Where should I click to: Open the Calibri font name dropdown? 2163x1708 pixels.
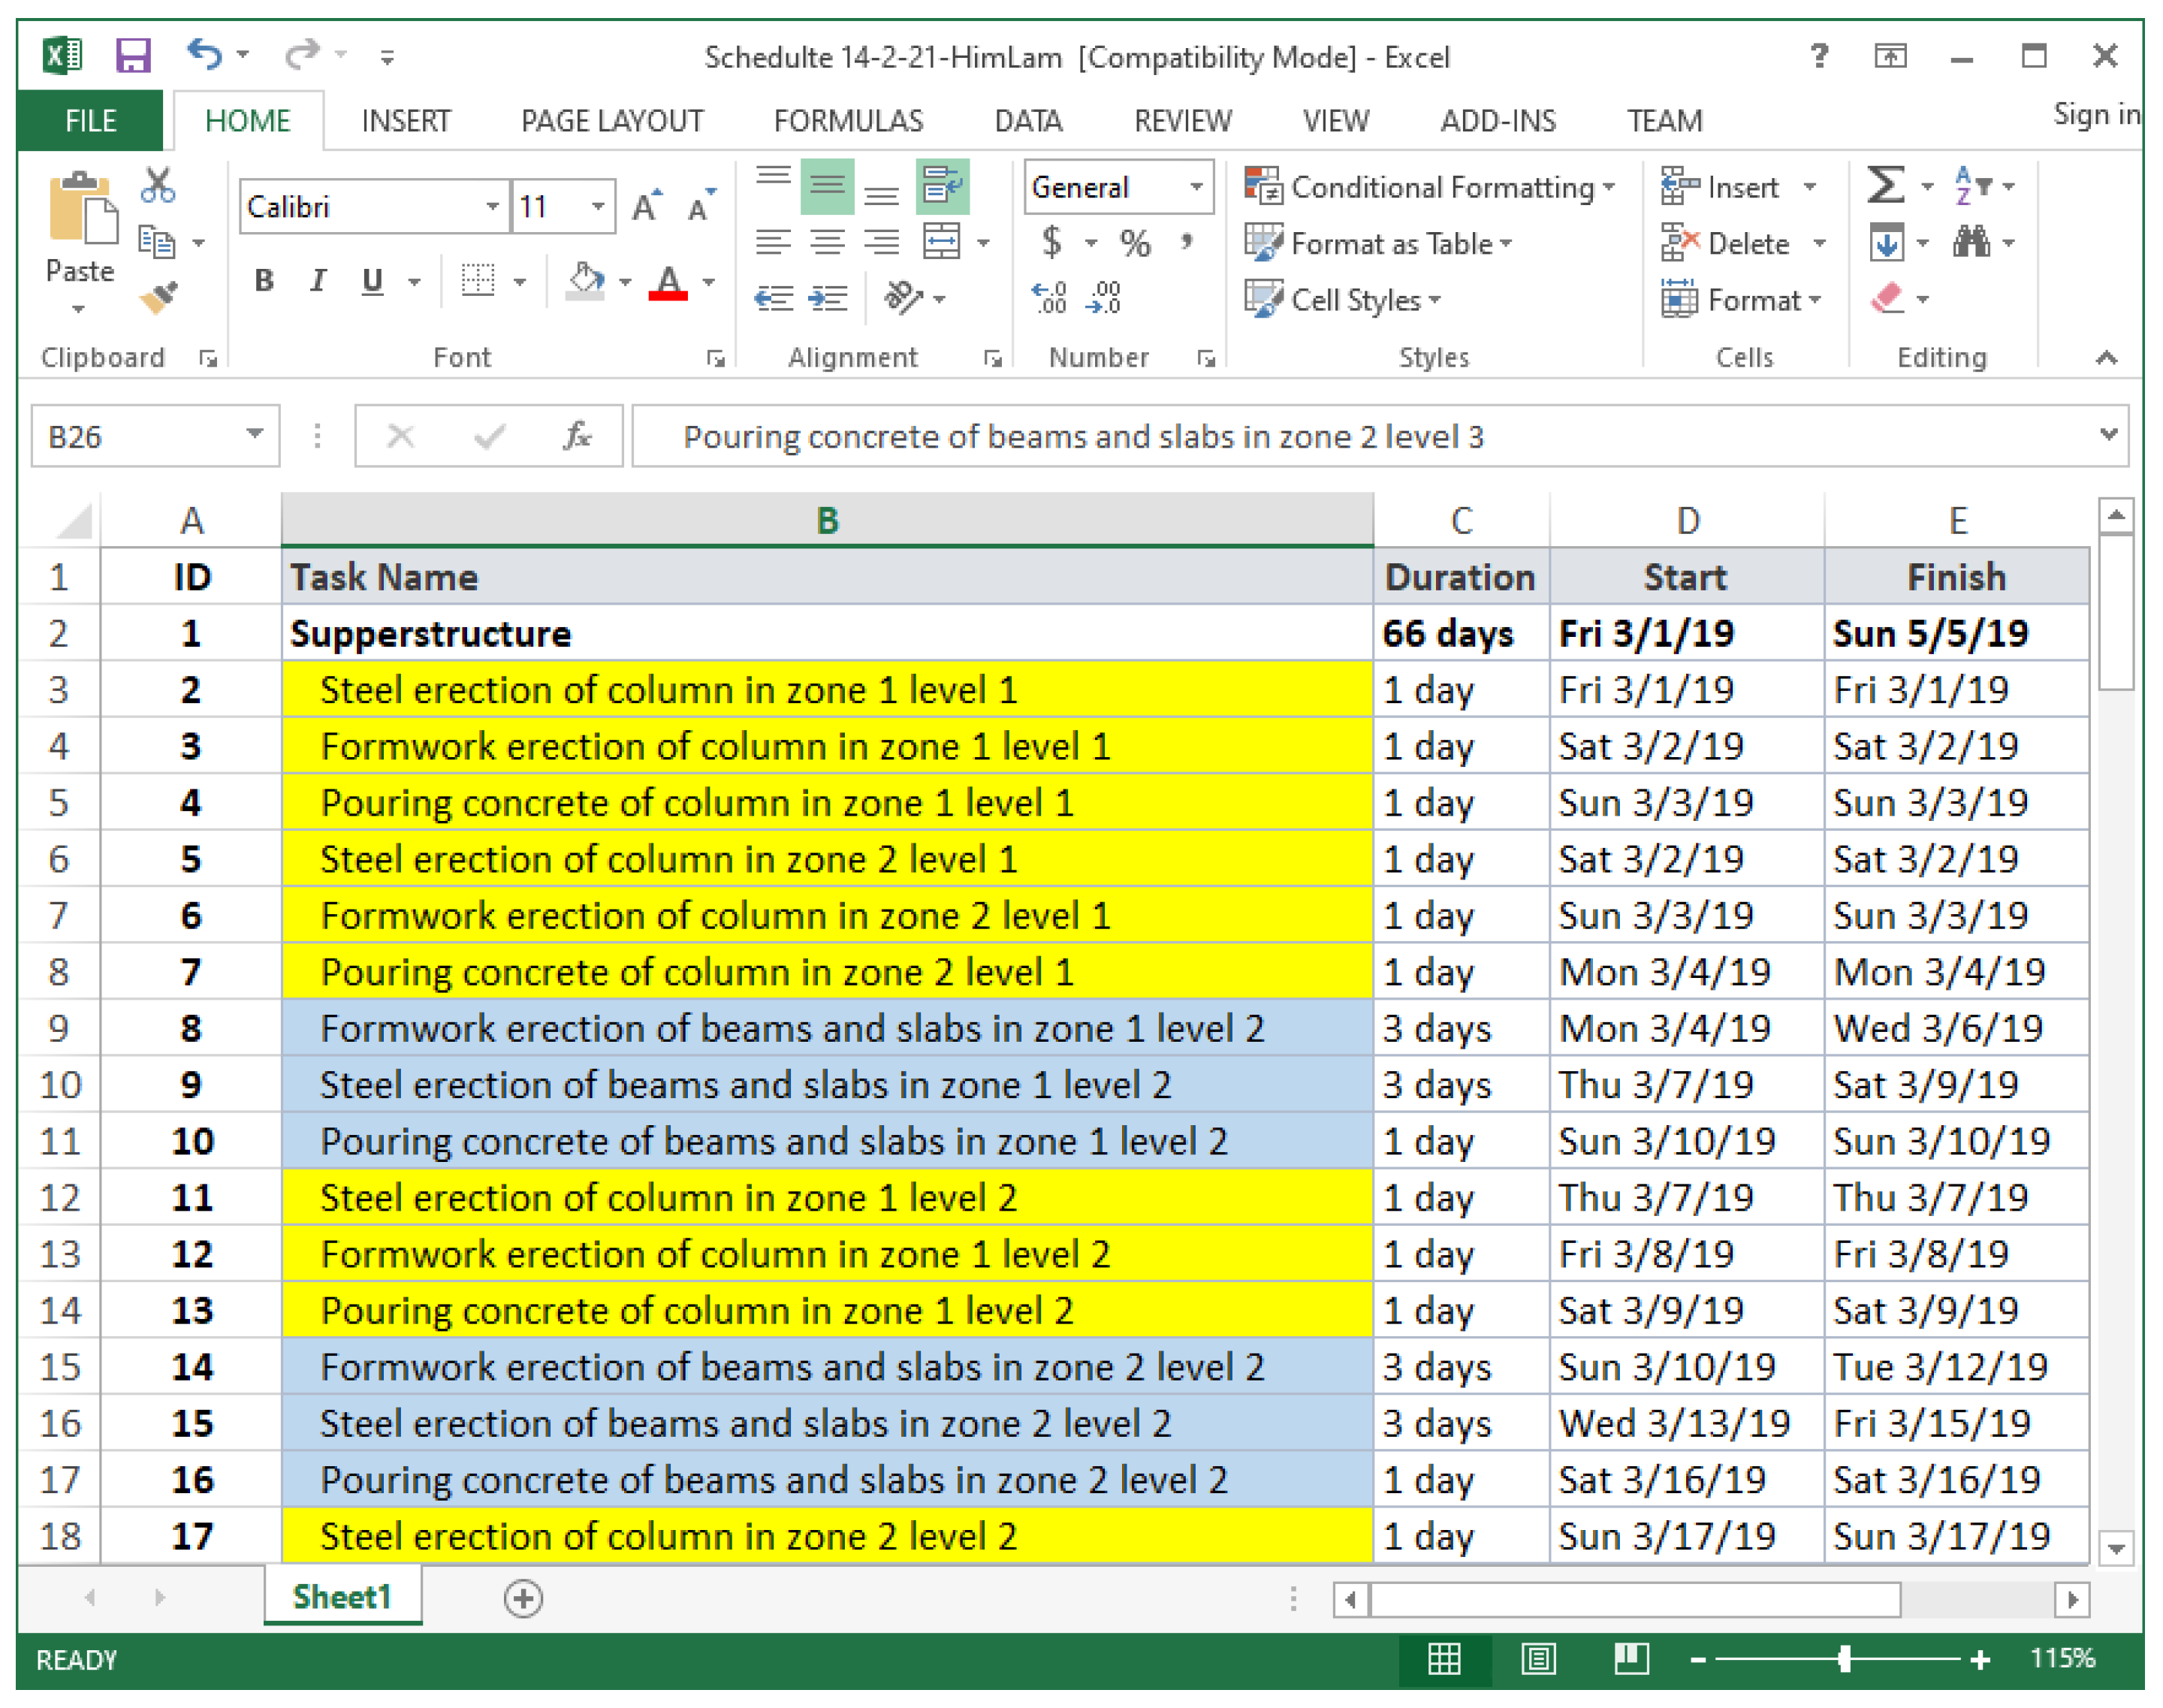click(492, 207)
